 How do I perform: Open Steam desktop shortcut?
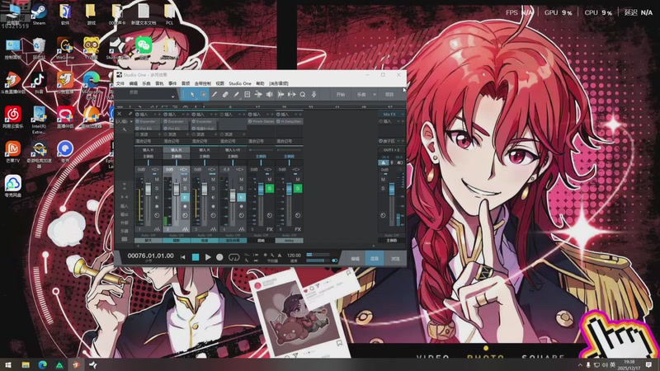[x=39, y=13]
